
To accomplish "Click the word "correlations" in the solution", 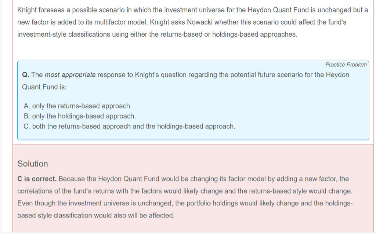I will (x=35, y=191).
